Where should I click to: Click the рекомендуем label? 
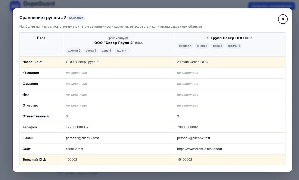coord(118,38)
